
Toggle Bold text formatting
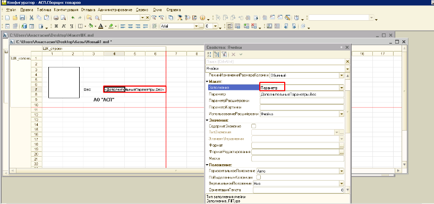pyautogui.click(x=56, y=26)
